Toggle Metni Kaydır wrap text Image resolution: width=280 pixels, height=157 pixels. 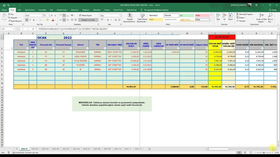pyautogui.click(x=85, y=16)
